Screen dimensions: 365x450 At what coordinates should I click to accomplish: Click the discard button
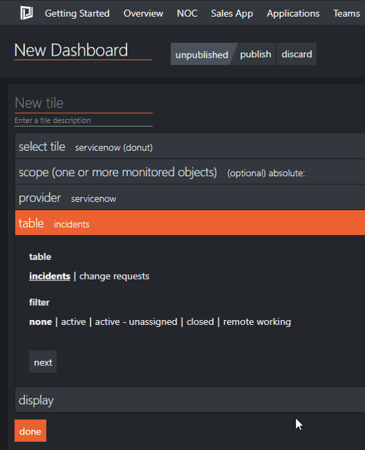click(x=297, y=54)
